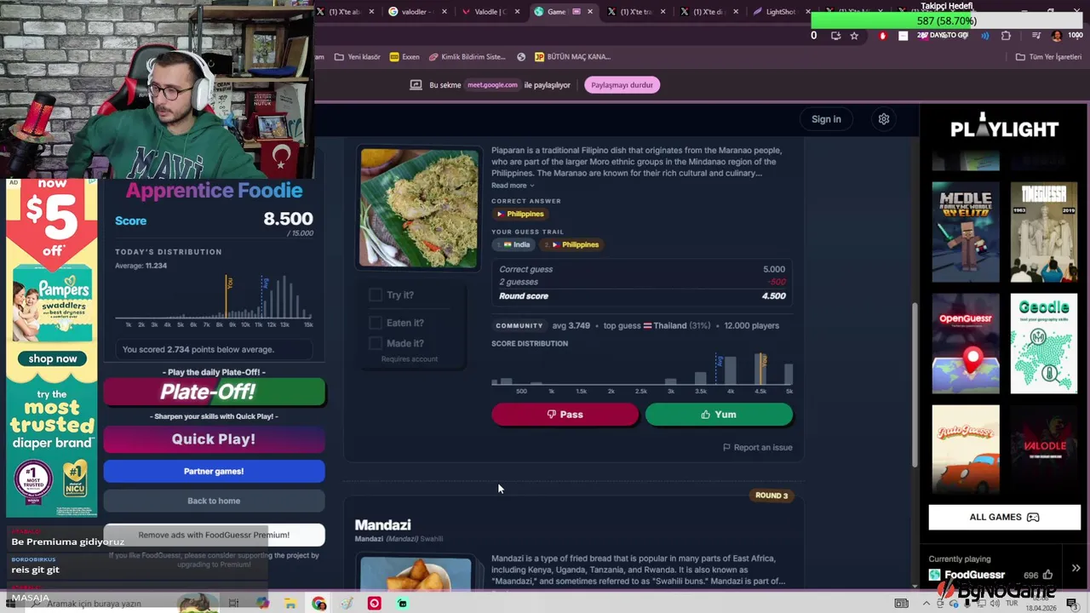Open Report an issue flag link
This screenshot has width=1090, height=613.
click(x=758, y=447)
